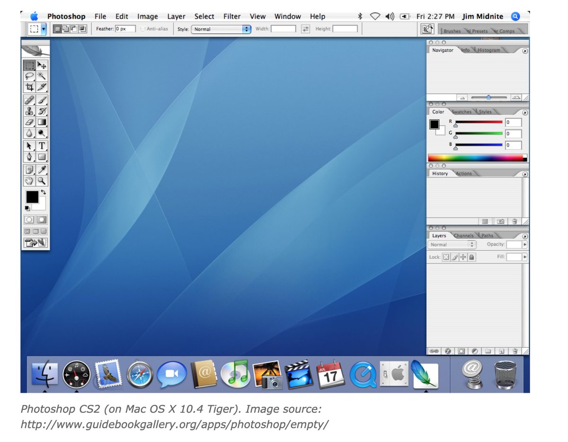This screenshot has width=568, height=442.
Task: Select the Move tool
Action: coord(42,65)
